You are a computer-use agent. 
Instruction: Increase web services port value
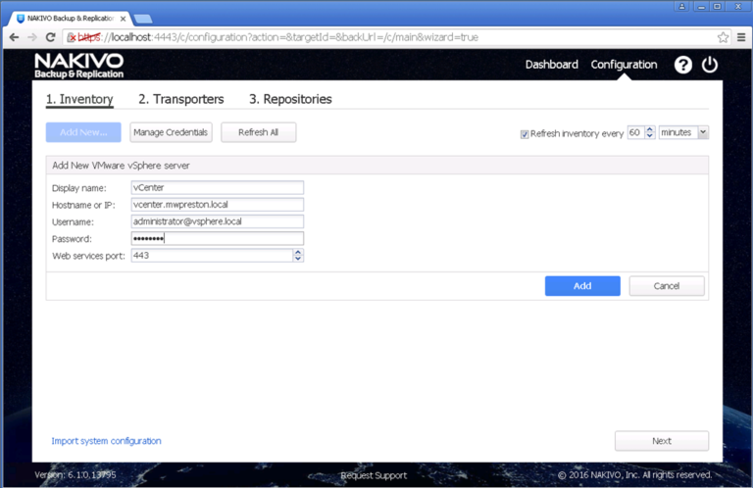[x=298, y=252]
